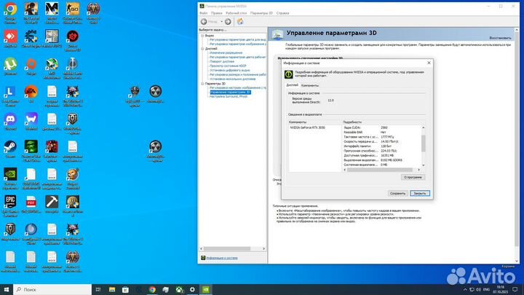Click the Resizable BAR details row

[x=382, y=133]
